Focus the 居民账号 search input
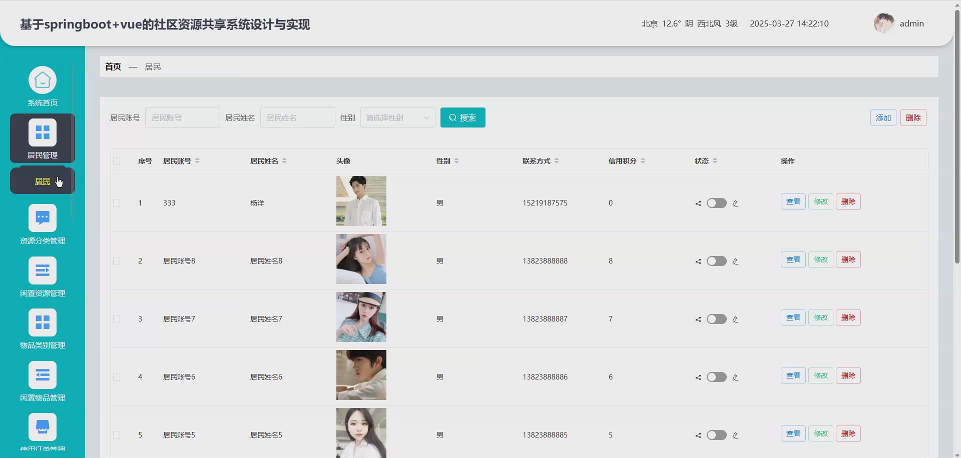The image size is (961, 458). point(183,117)
